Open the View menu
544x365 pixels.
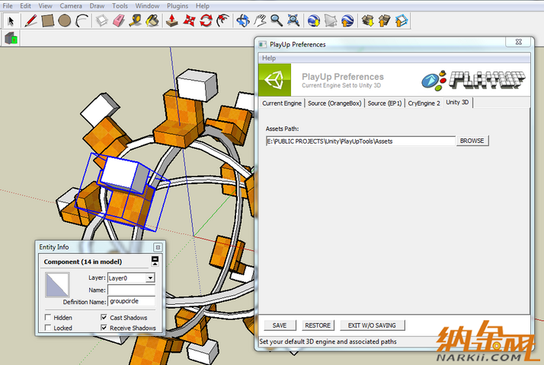pos(46,6)
